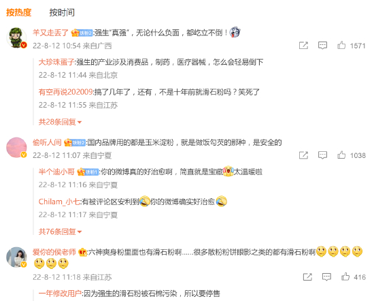The height and width of the screenshot is (301, 374).
Task: Visit 有空再说202009's profile
Action: (65, 92)
